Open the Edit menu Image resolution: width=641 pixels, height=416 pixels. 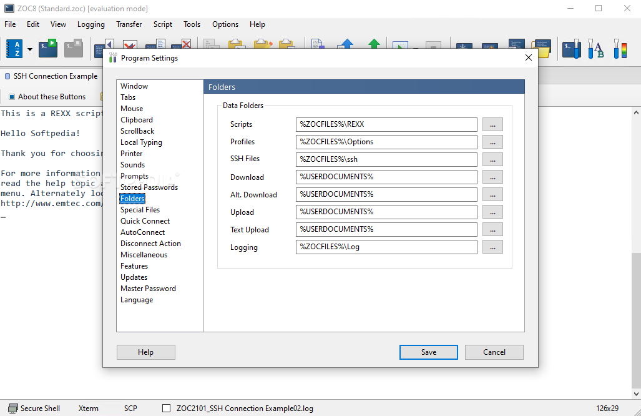33,24
